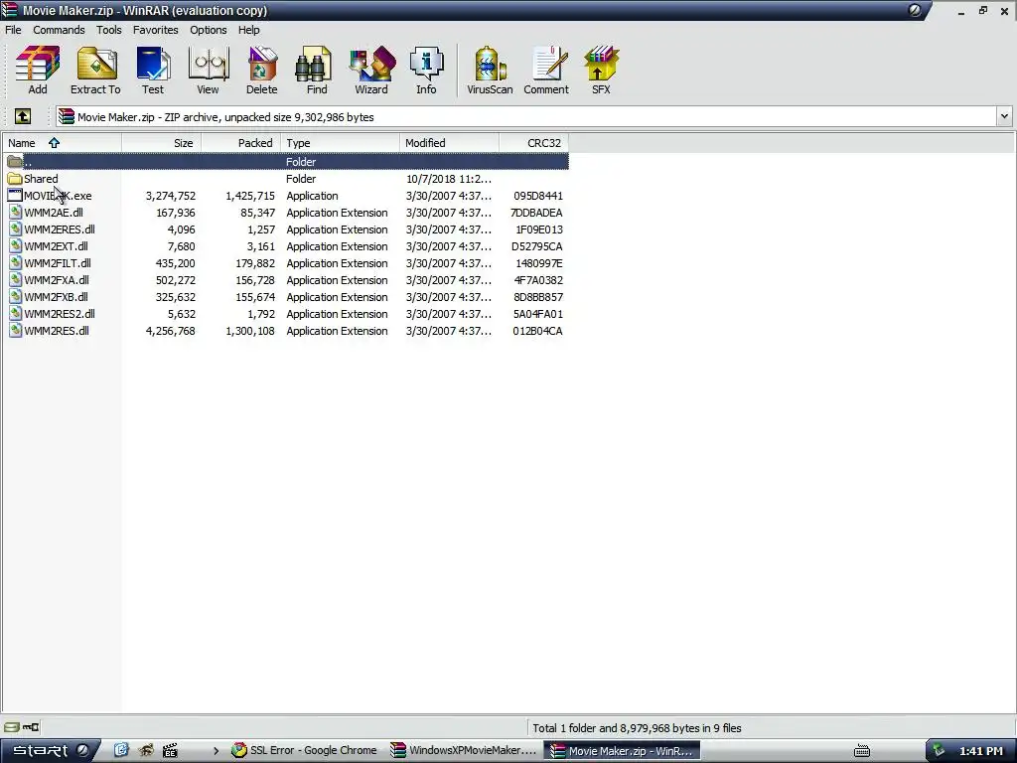1017x763 pixels.
Task: Select WMM2ERES.dll file name
Action: [59, 229]
